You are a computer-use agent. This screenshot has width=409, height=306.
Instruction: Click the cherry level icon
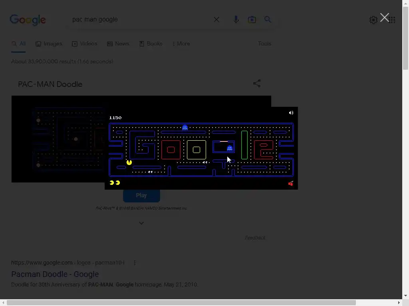291,183
